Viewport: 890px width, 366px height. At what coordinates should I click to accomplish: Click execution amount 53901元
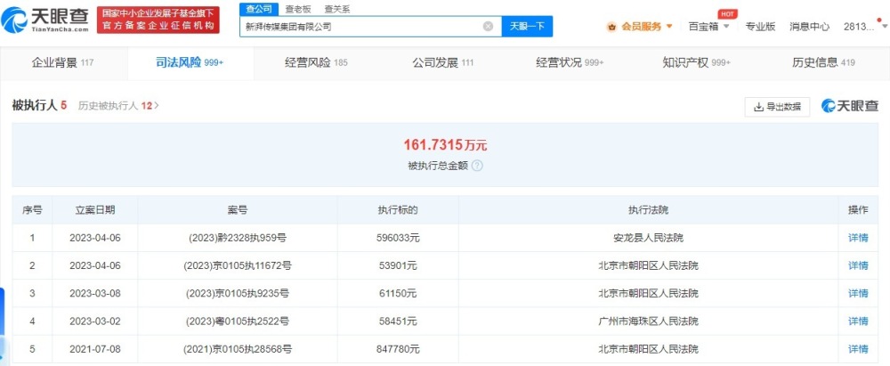[x=398, y=265]
